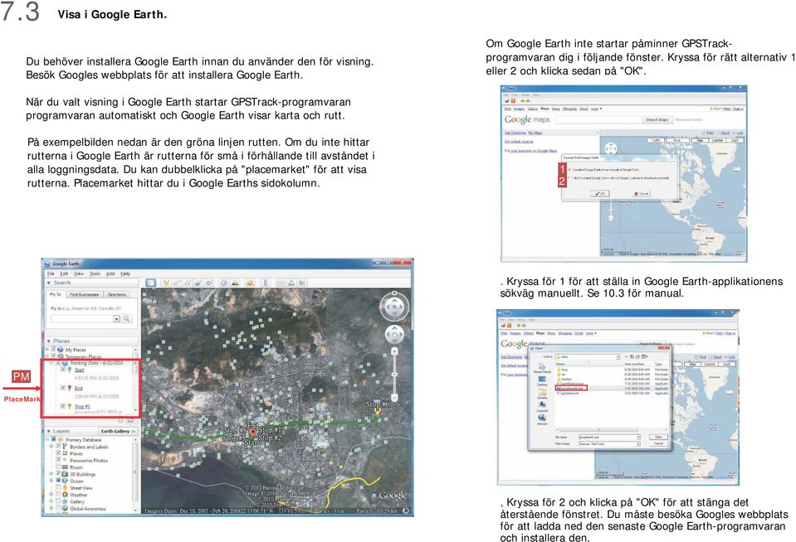This screenshot has height=542, width=796.
Task: Toggle the Start placemark checkbox
Action: tap(63, 370)
